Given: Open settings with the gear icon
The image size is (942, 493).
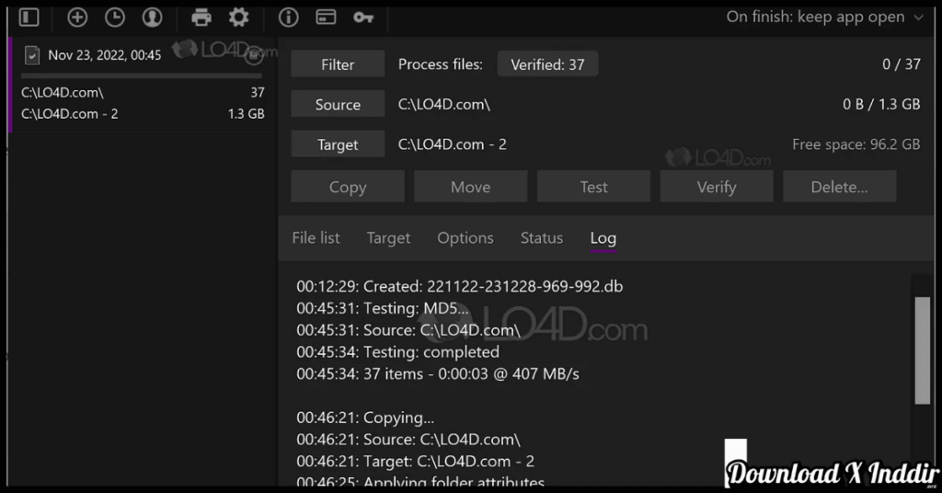Looking at the screenshot, I should tap(239, 17).
